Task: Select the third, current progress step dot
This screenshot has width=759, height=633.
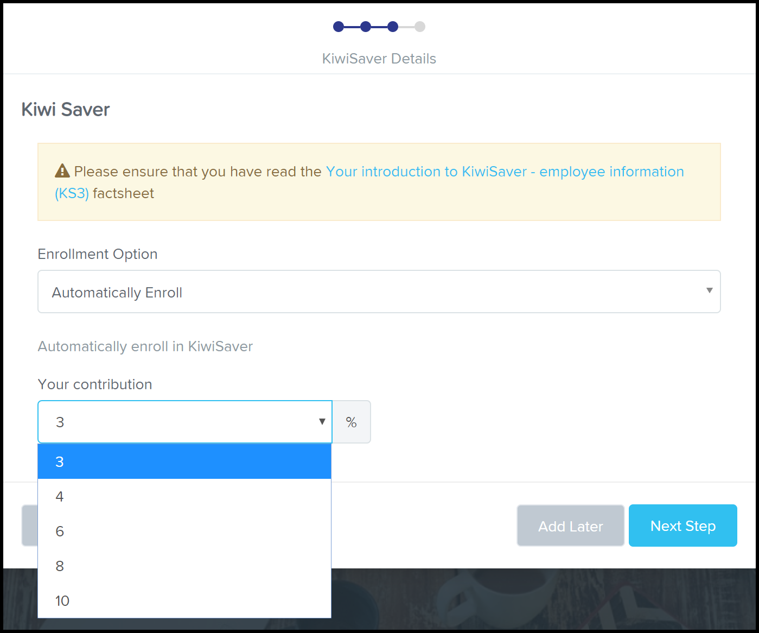Action: pyautogui.click(x=393, y=27)
